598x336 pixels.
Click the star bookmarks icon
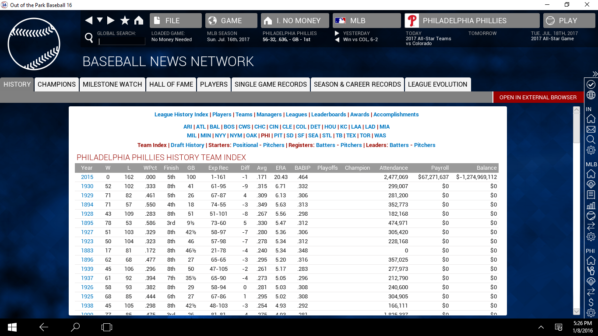(125, 21)
